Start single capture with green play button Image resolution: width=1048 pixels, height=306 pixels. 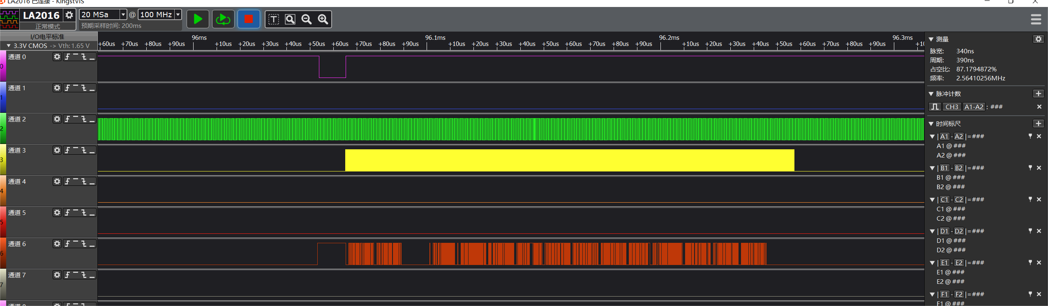(198, 19)
